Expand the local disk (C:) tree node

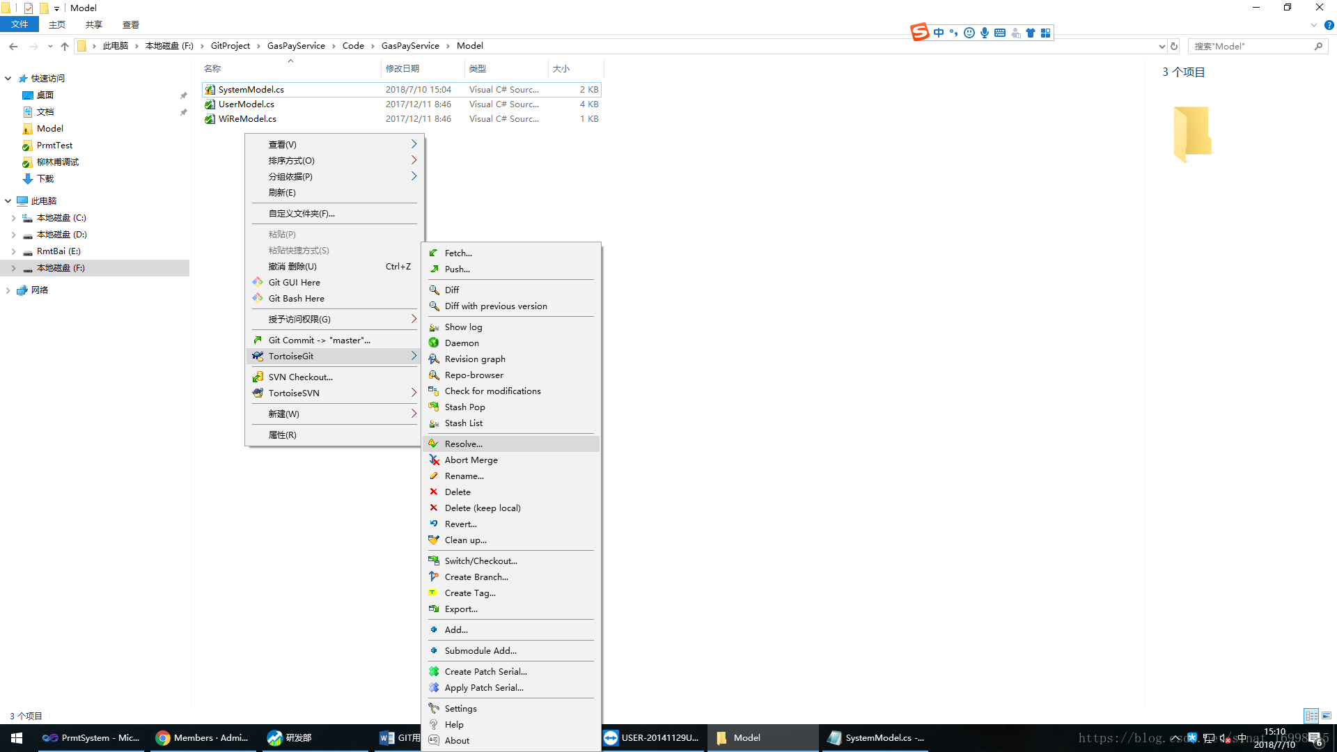[x=13, y=218]
